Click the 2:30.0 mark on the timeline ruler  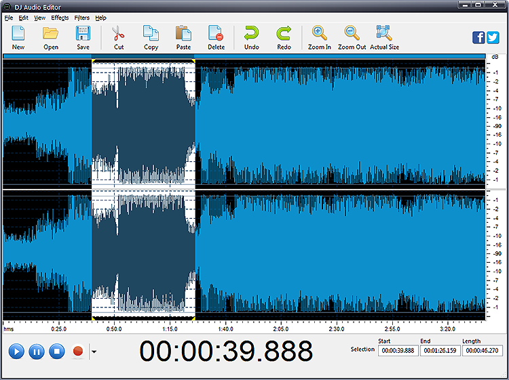click(337, 329)
